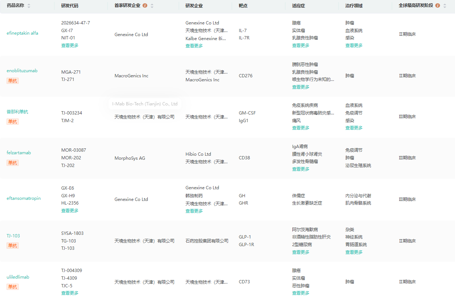Select 研发企业 column header
The height and width of the screenshot is (299, 455).
[194, 6]
